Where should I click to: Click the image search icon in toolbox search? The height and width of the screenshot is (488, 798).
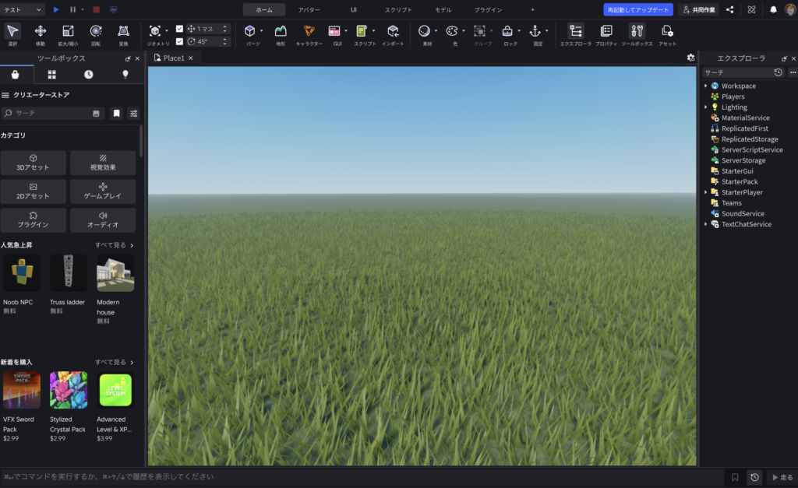(96, 114)
